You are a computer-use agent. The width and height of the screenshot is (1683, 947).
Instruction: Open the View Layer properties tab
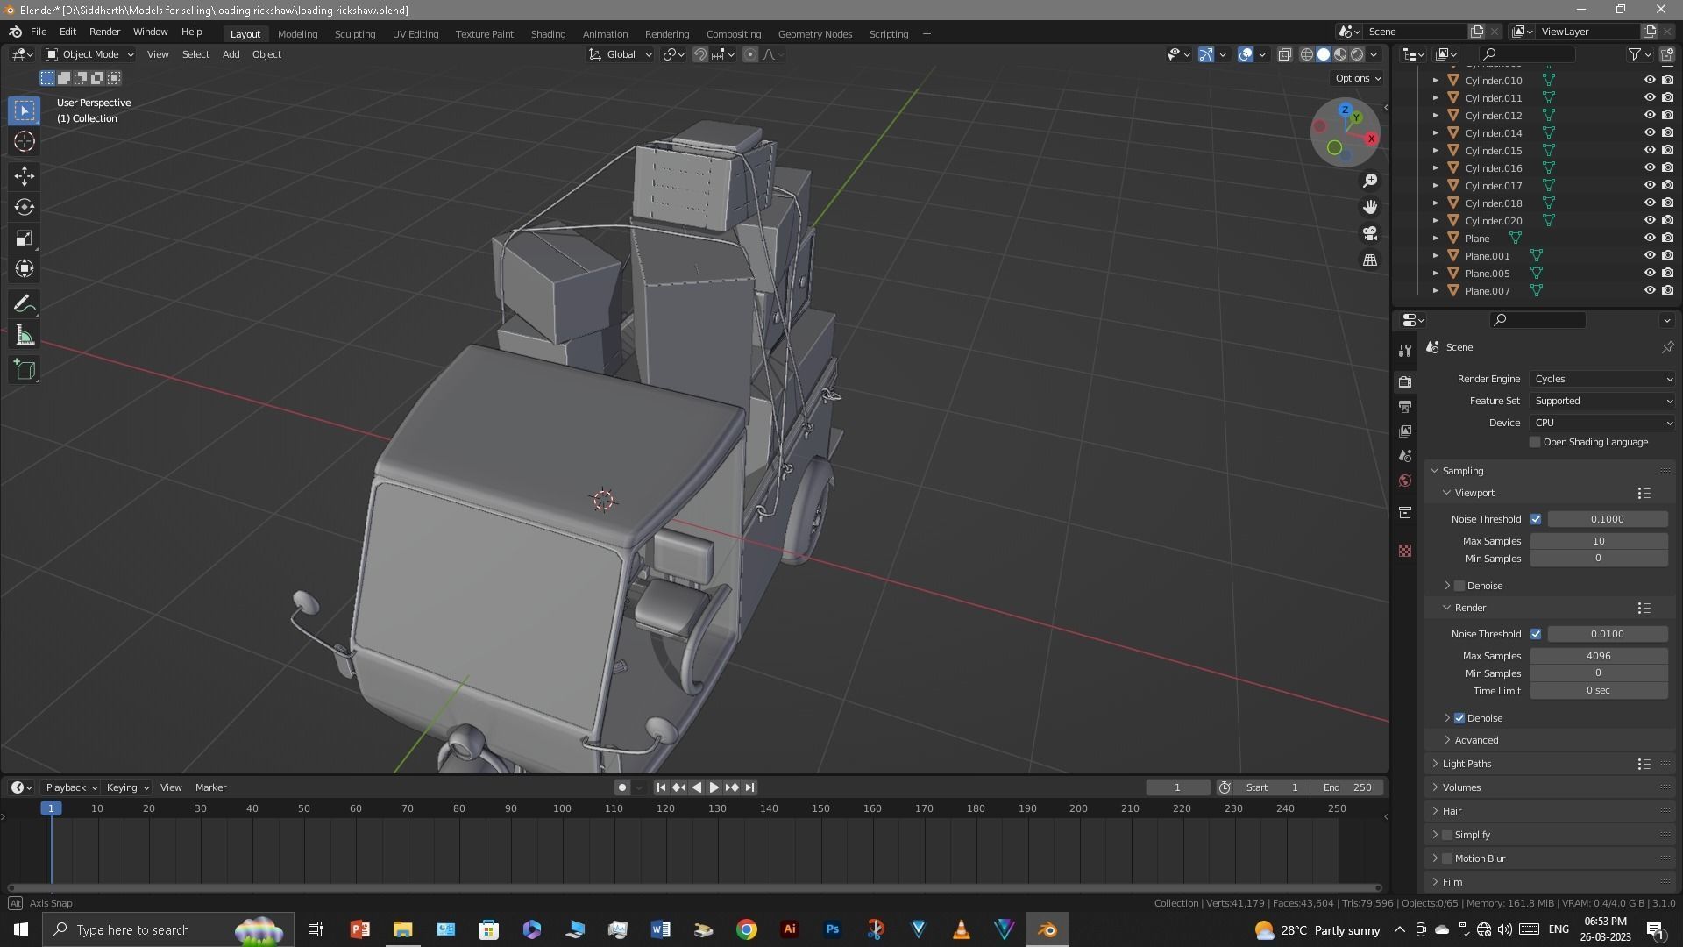point(1405,431)
